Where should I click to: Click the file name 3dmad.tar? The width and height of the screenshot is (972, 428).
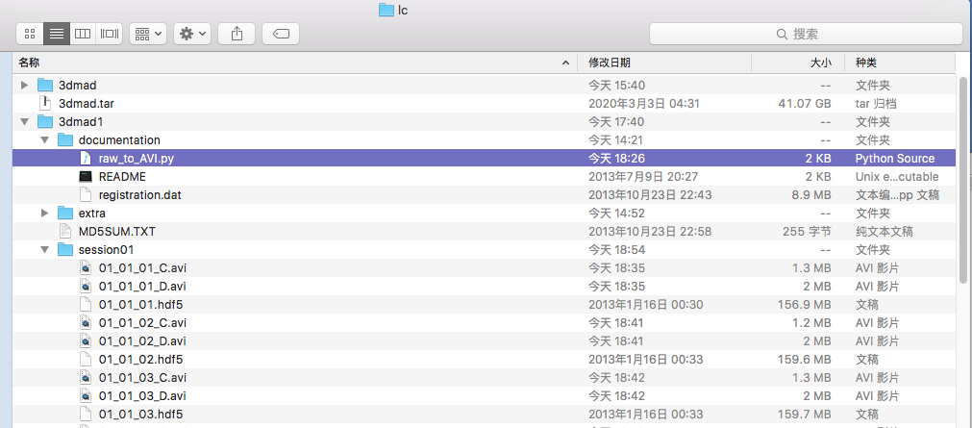(x=87, y=104)
